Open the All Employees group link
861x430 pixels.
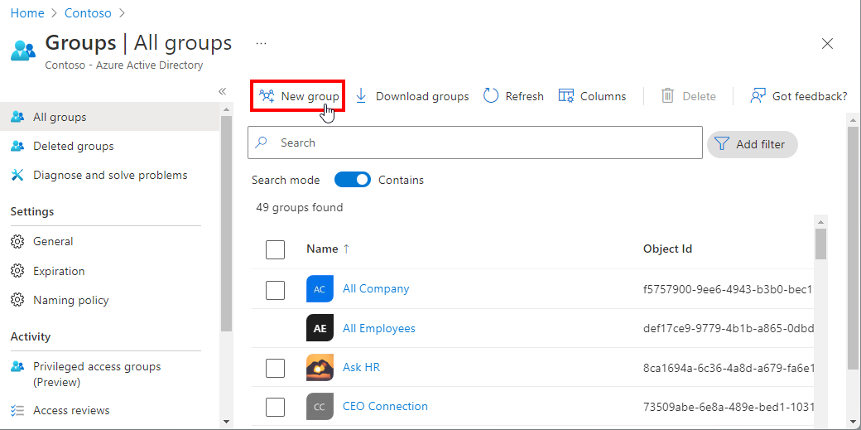[x=378, y=328]
